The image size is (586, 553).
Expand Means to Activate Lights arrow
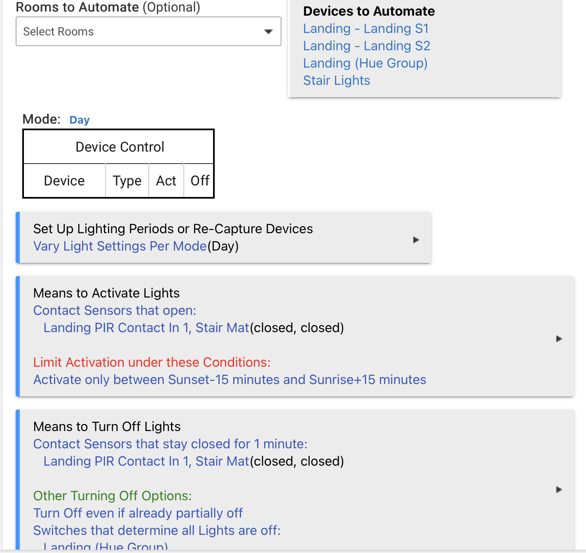(559, 339)
